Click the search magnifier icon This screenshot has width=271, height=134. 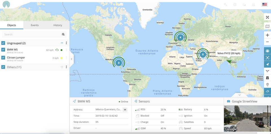click(63, 34)
